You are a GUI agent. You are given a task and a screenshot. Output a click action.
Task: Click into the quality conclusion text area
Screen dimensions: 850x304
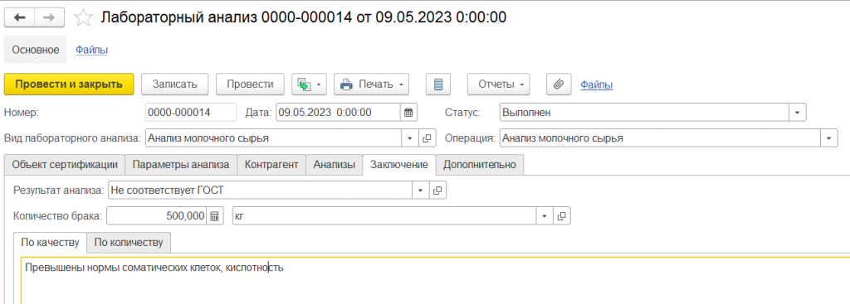(435, 280)
